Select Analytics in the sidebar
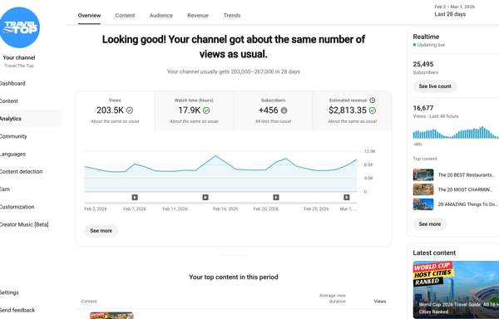 tap(31, 119)
